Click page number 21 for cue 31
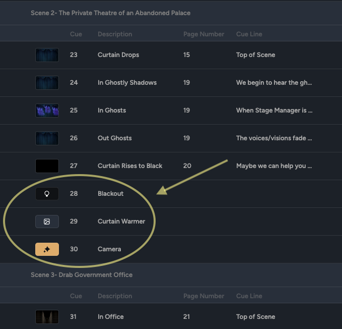The image size is (342, 329). click(x=186, y=317)
